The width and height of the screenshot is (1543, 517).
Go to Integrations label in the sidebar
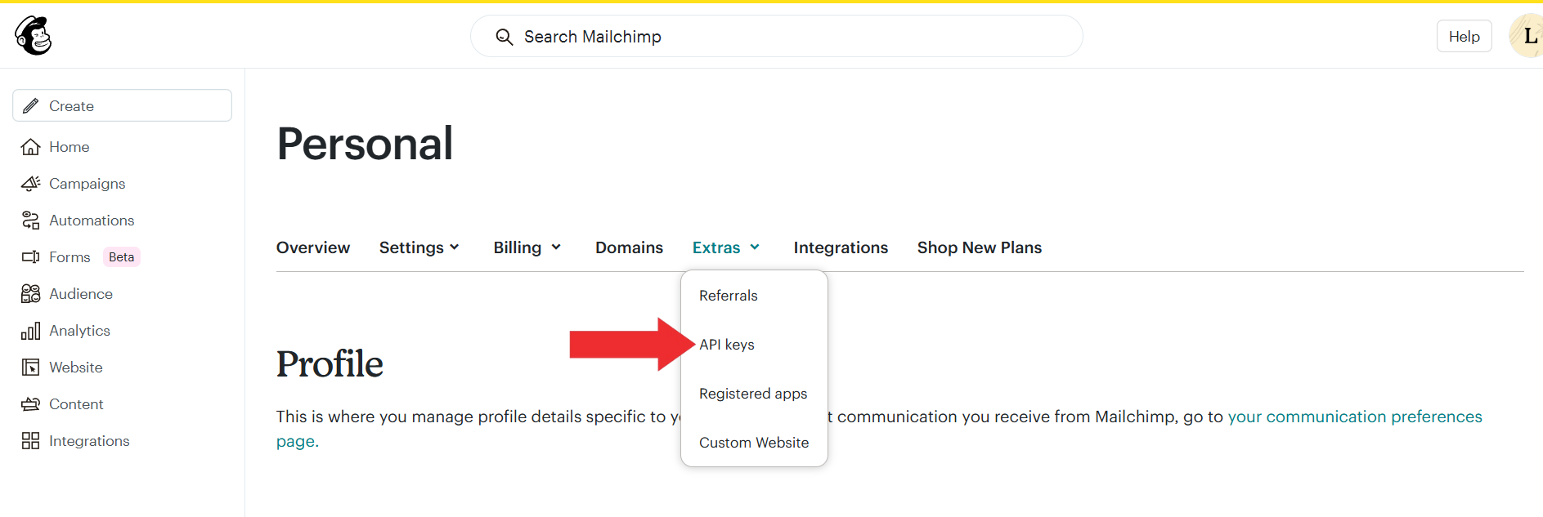[x=89, y=441]
